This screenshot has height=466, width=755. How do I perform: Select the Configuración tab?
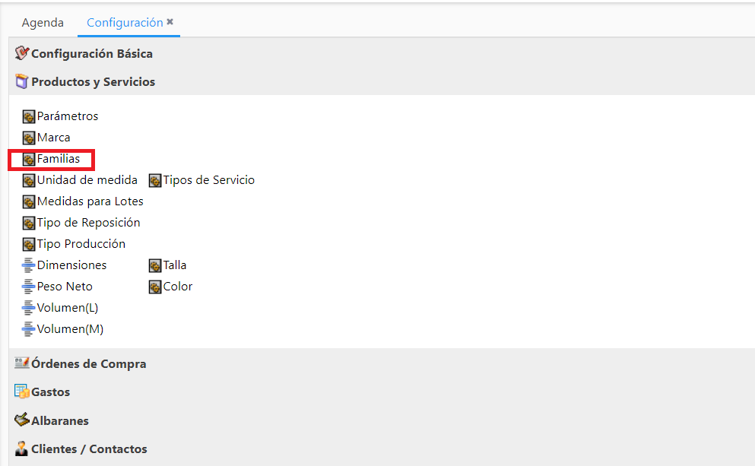point(125,23)
